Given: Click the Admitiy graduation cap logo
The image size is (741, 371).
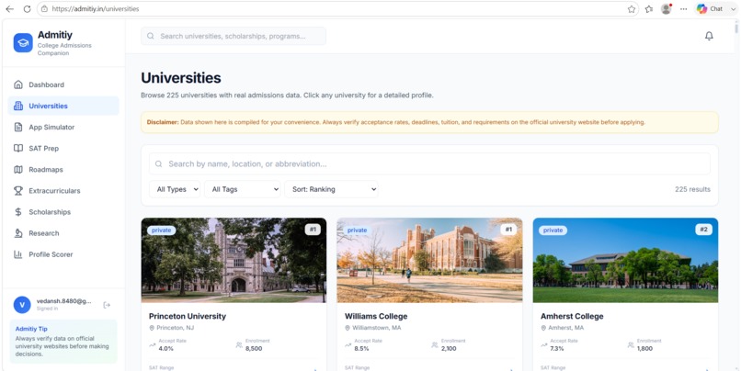Looking at the screenshot, I should point(23,43).
